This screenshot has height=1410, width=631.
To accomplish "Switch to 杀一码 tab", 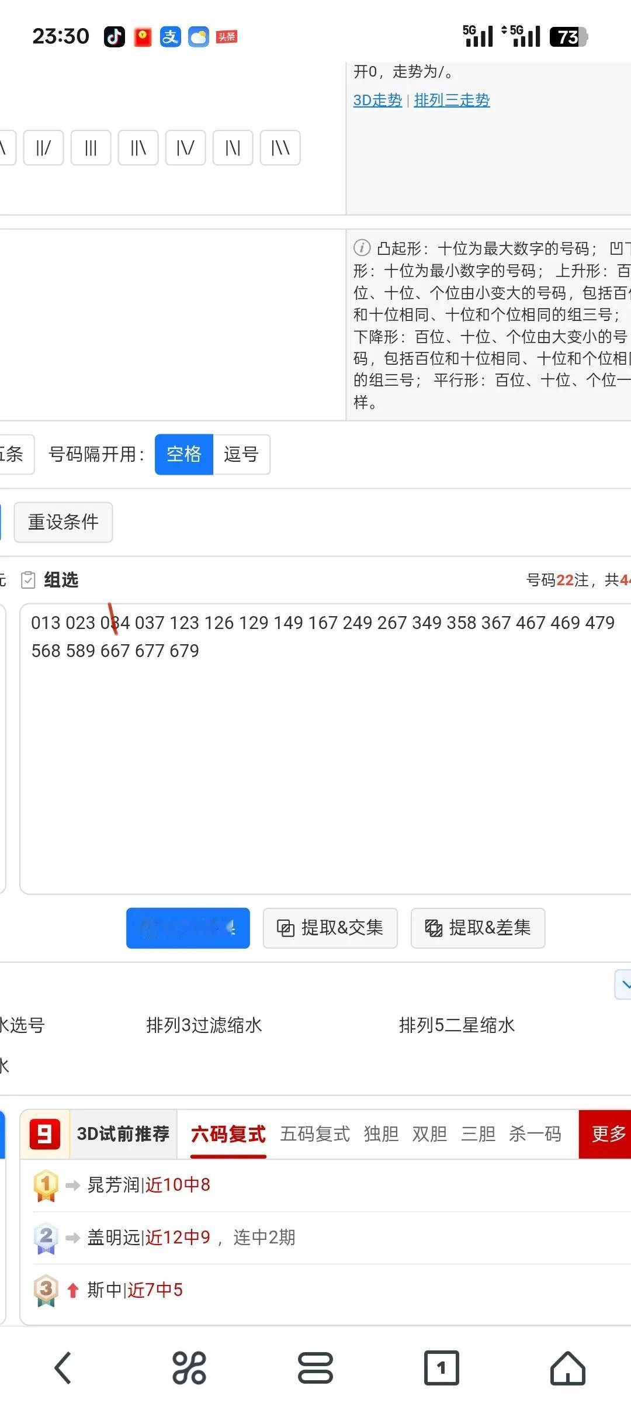I will pyautogui.click(x=535, y=1134).
